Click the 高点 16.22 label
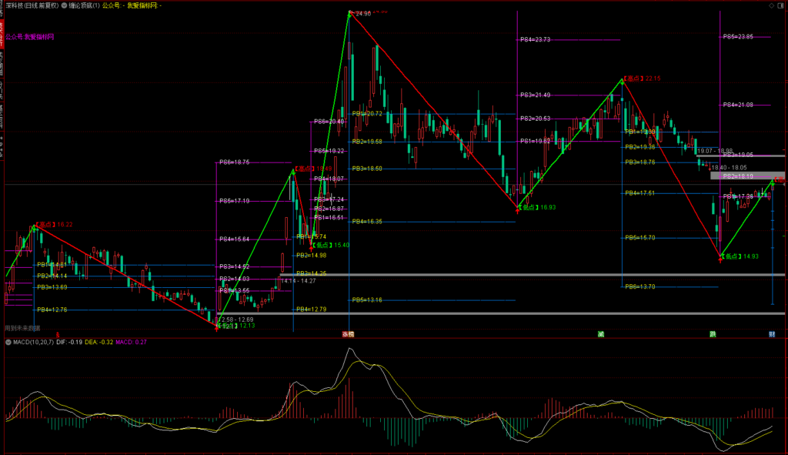The width and height of the screenshot is (788, 455). coord(54,225)
